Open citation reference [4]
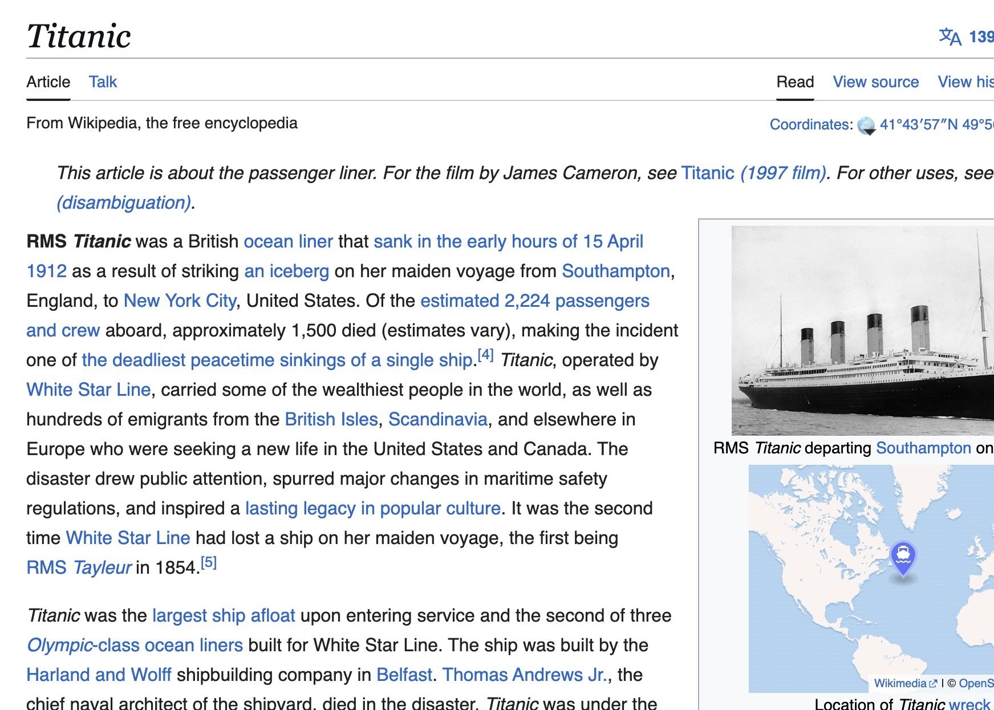This screenshot has height=710, width=994. click(485, 355)
